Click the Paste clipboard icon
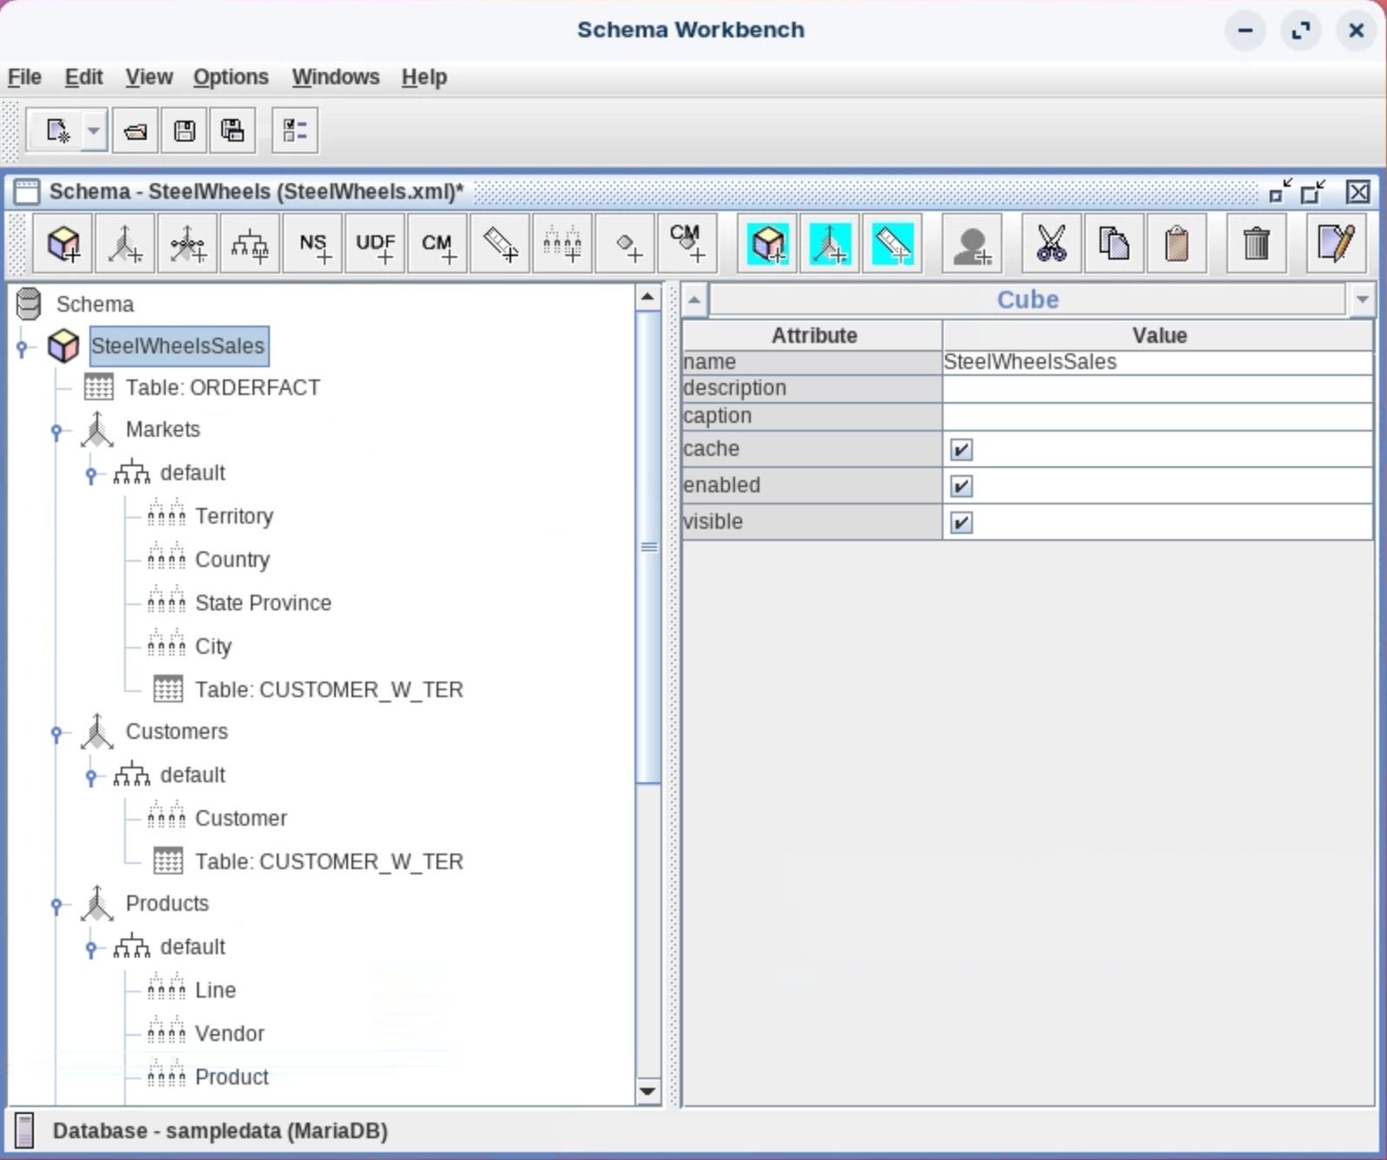The height and width of the screenshot is (1160, 1387). tap(1176, 245)
